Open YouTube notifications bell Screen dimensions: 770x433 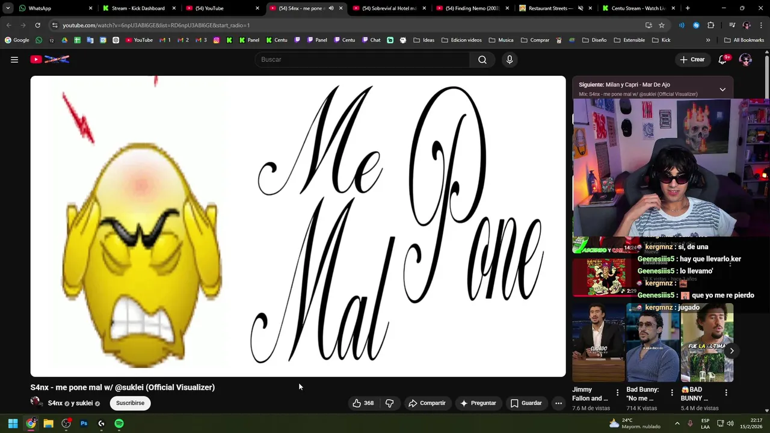coord(723,60)
